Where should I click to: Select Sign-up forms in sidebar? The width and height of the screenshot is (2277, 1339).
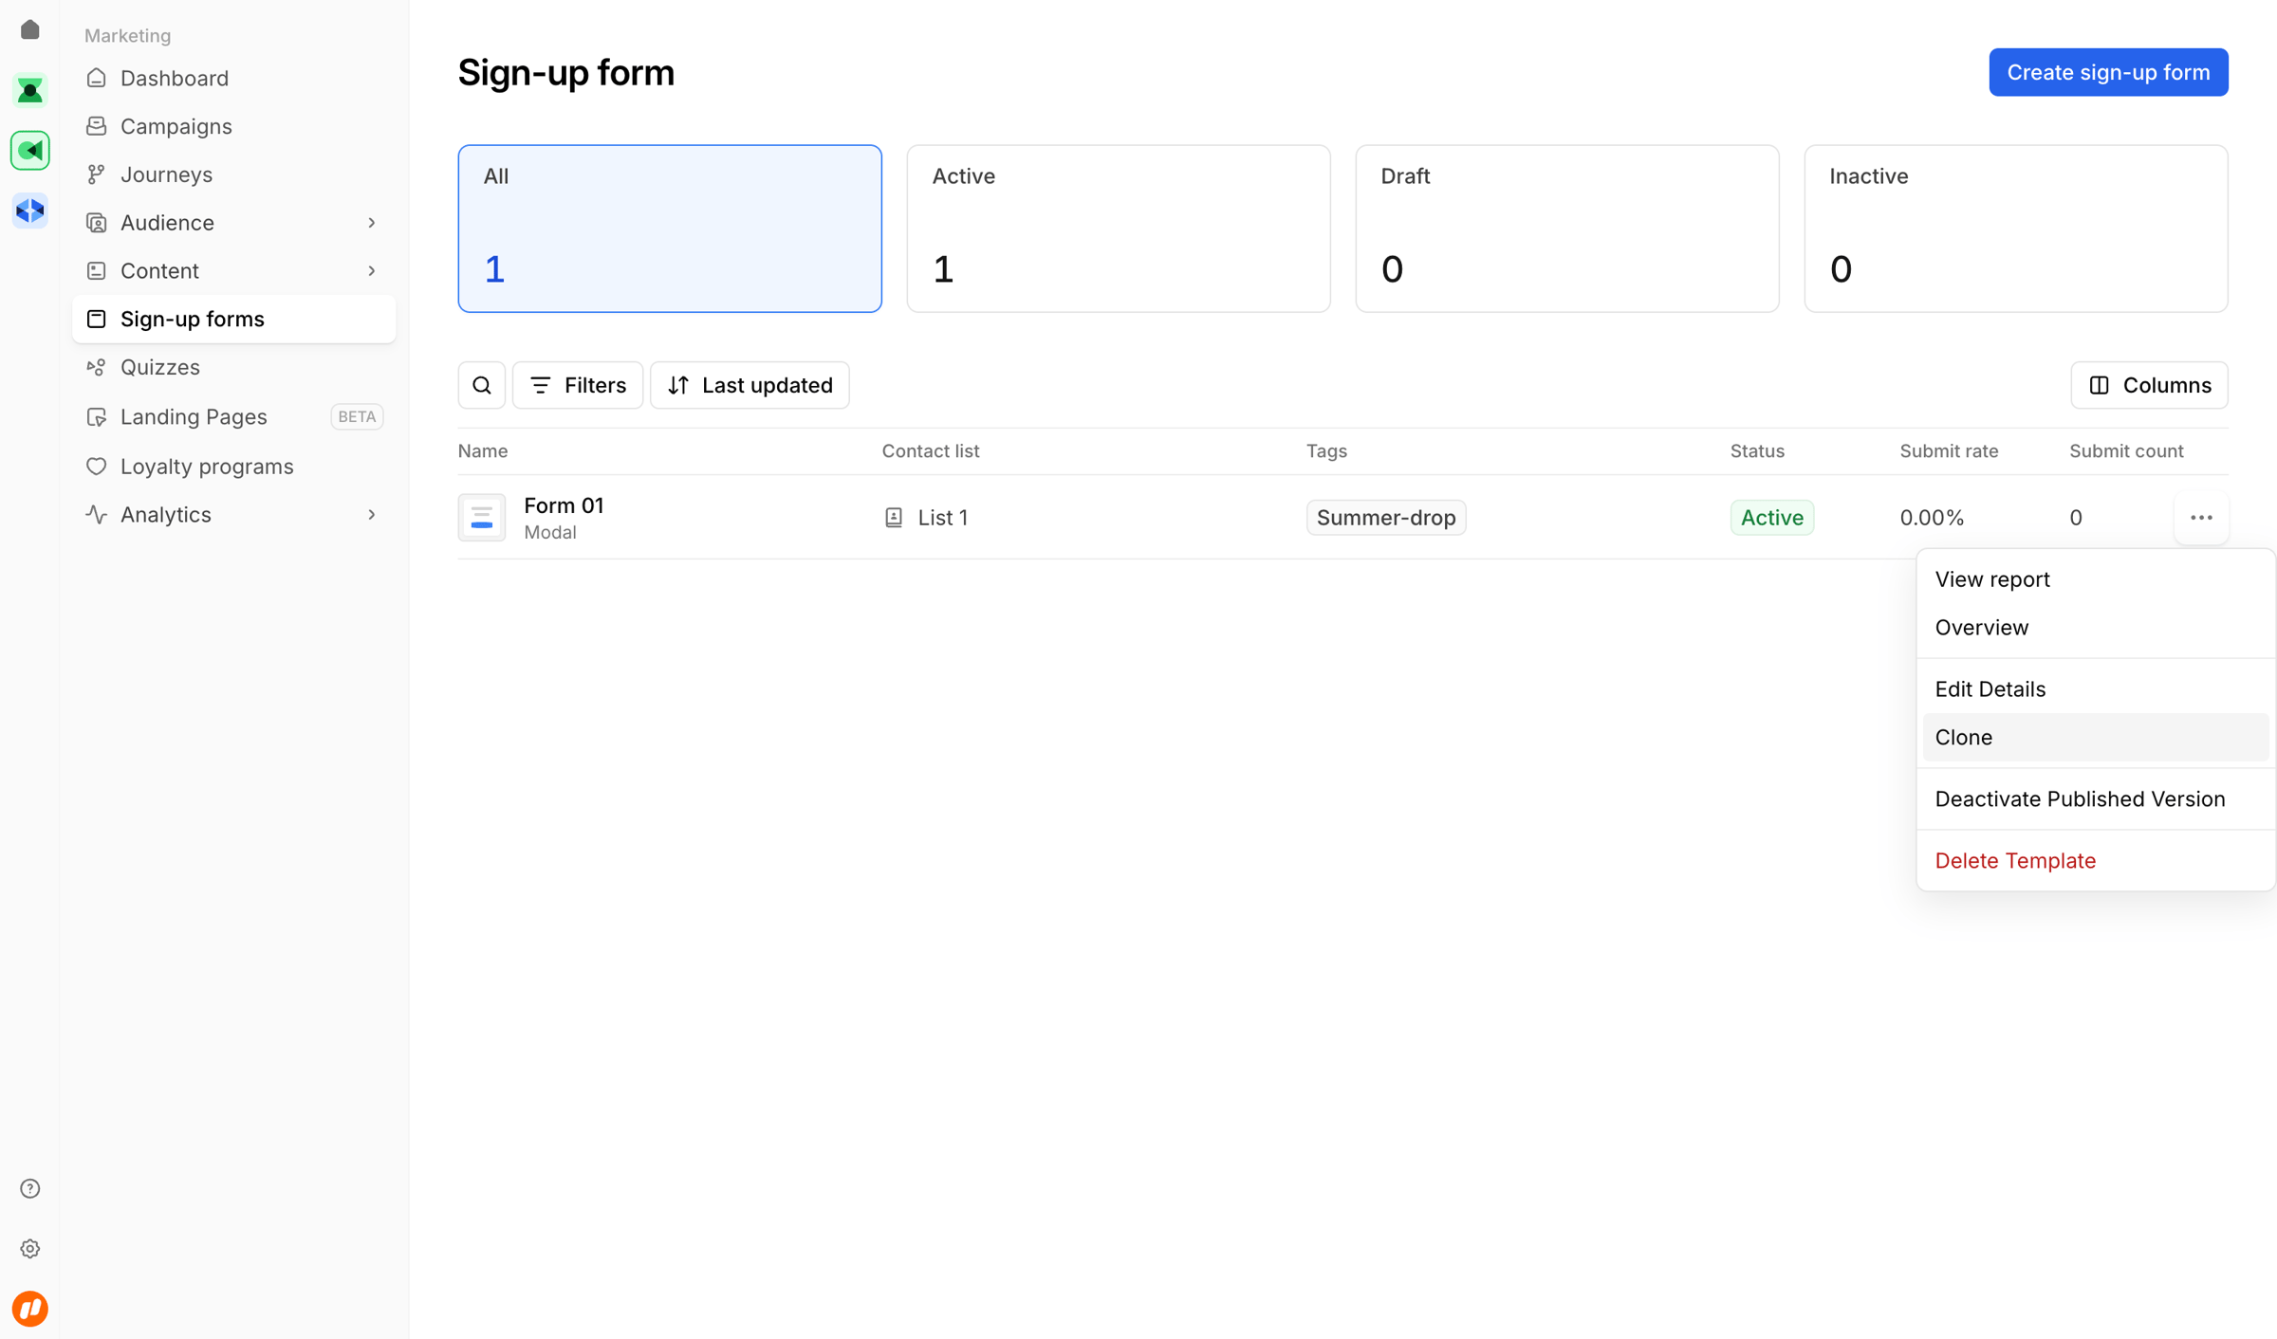click(x=233, y=319)
